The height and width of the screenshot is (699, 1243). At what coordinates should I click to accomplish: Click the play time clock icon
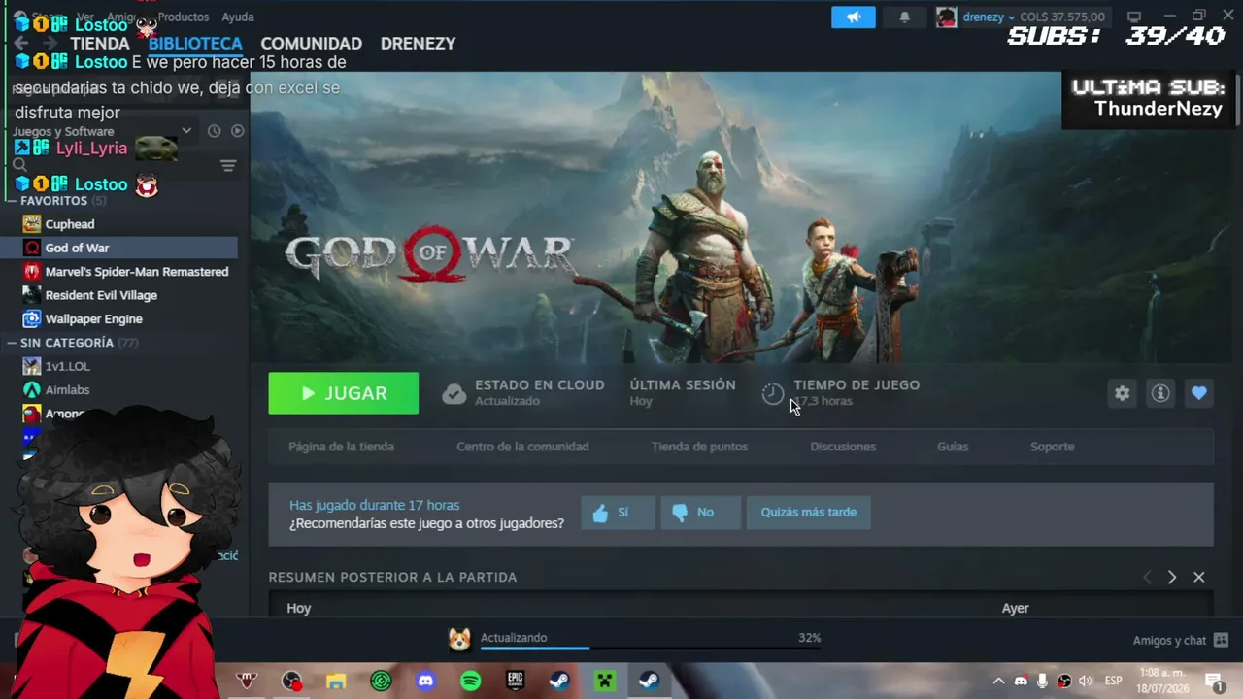(772, 393)
